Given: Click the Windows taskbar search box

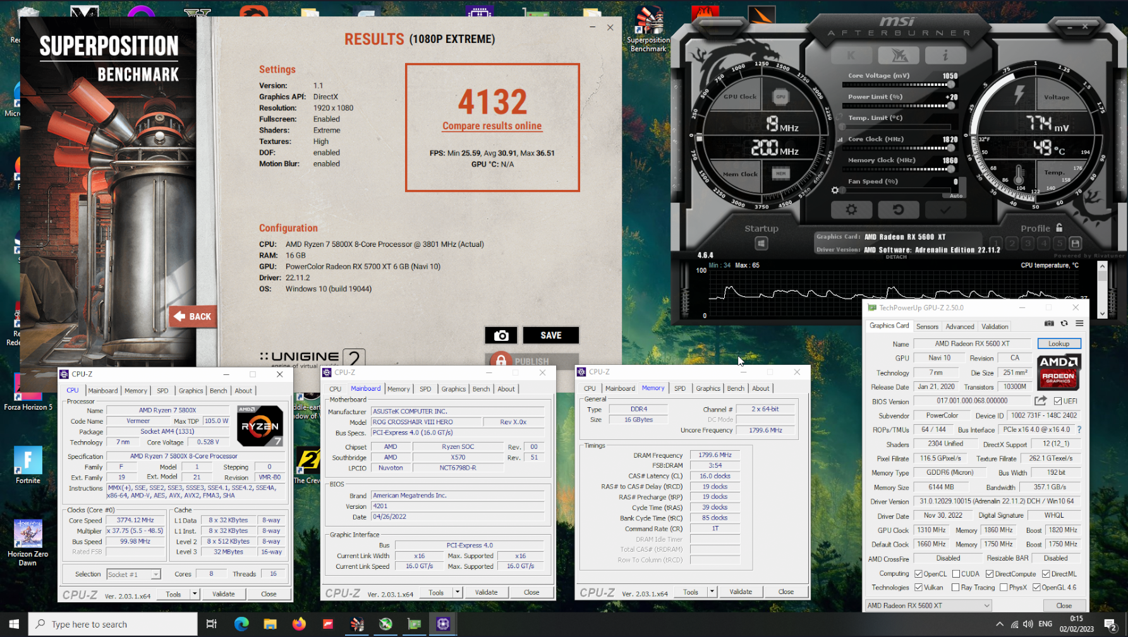Looking at the screenshot, I should pyautogui.click(x=113, y=624).
